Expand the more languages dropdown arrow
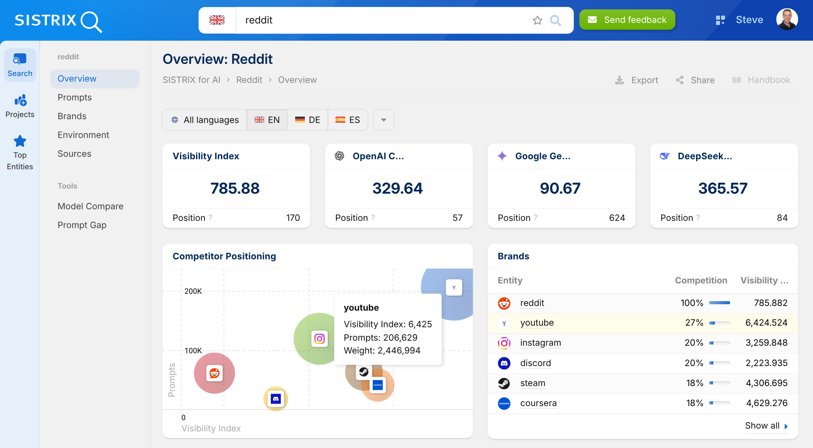Viewport: 813px width, 448px height. click(x=383, y=120)
